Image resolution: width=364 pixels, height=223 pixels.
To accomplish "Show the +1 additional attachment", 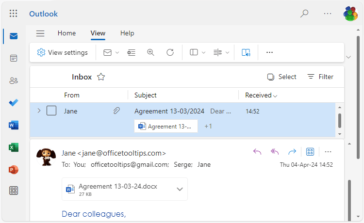I will coord(208,127).
